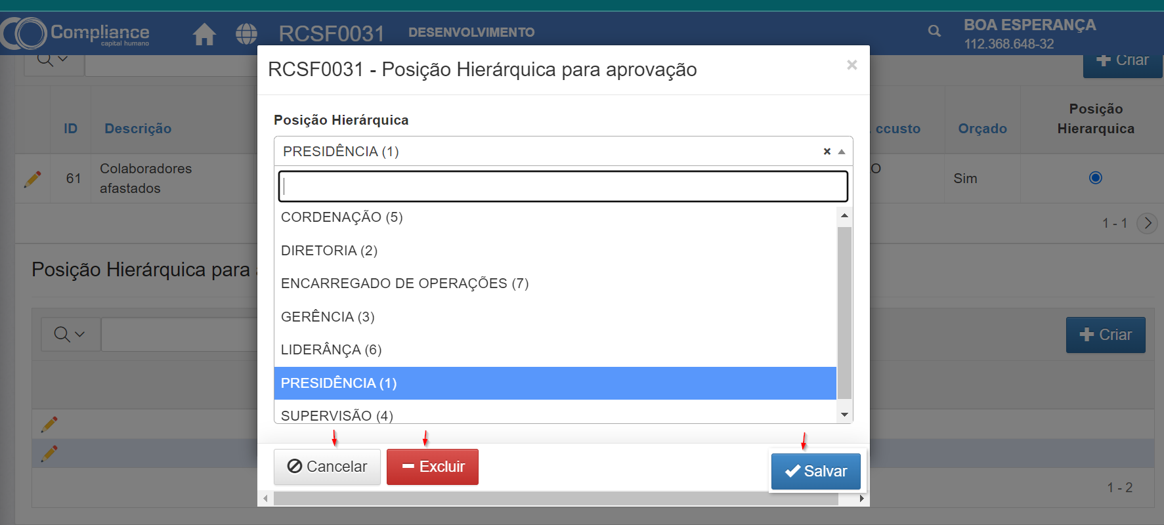The height and width of the screenshot is (525, 1164).
Task: Click the header search magnifier icon
Action: [934, 31]
